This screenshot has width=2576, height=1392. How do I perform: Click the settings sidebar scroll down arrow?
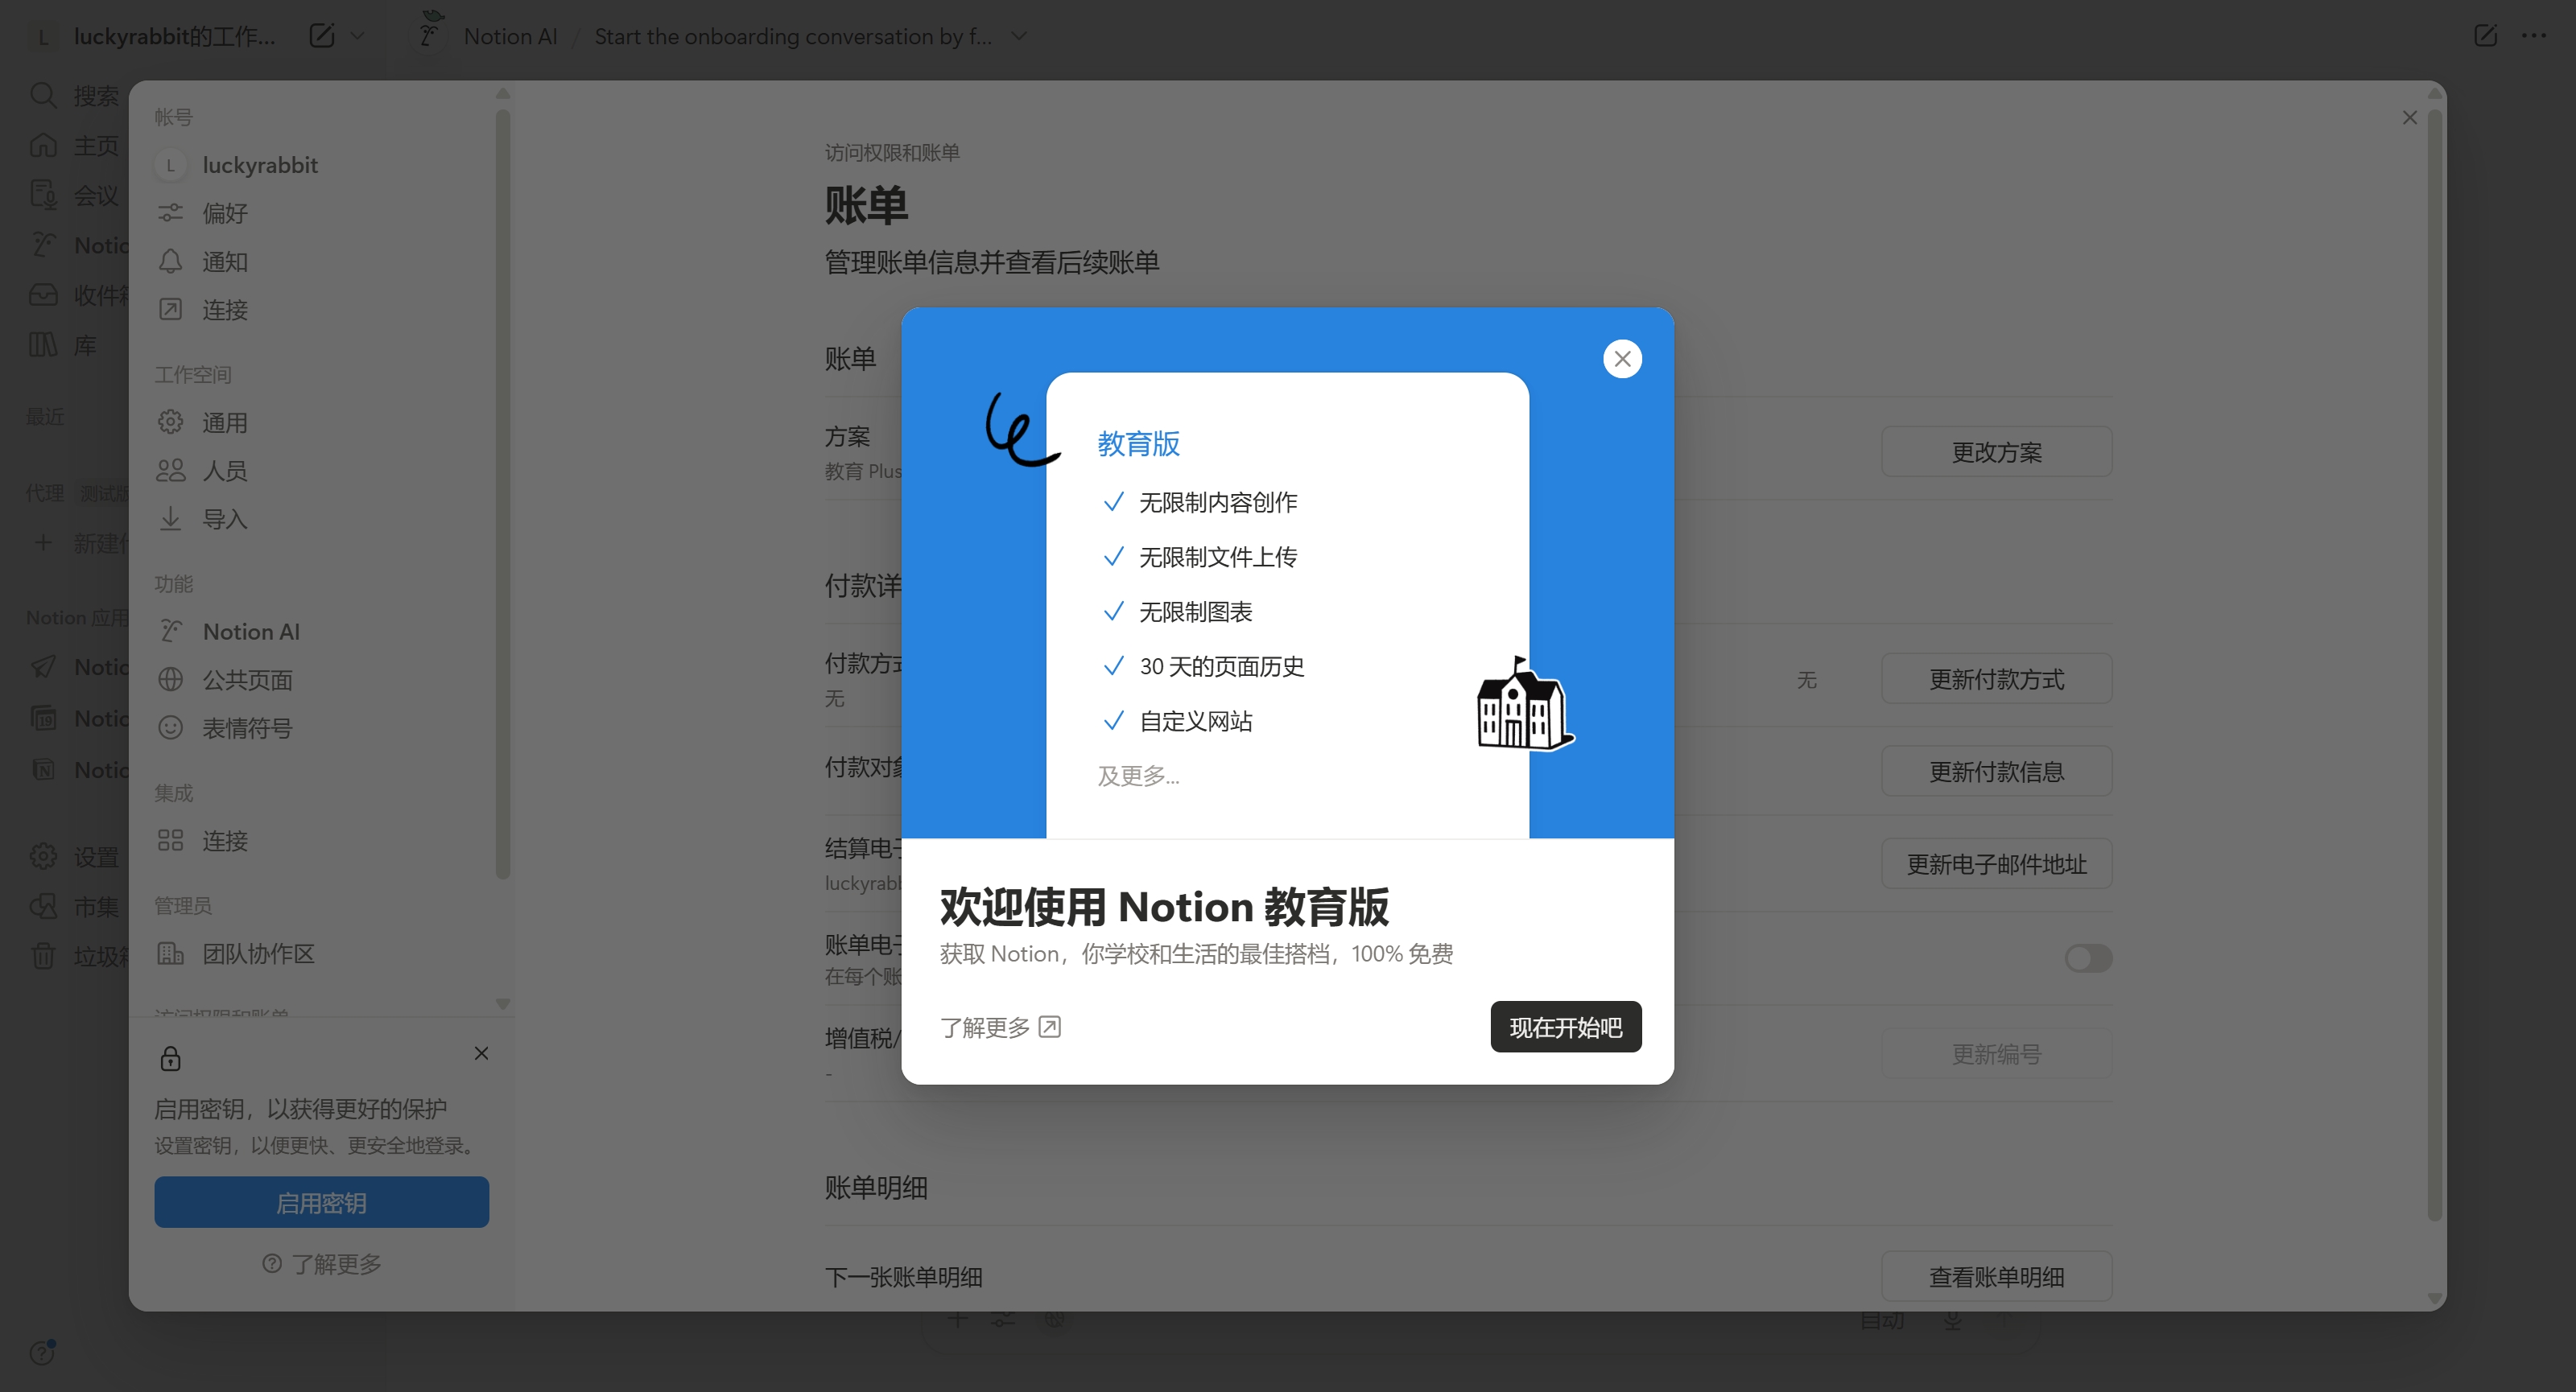tap(503, 1003)
